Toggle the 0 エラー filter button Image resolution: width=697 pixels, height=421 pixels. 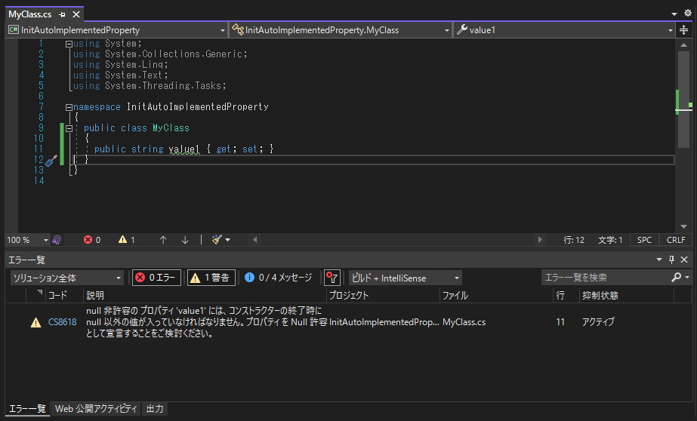[156, 278]
